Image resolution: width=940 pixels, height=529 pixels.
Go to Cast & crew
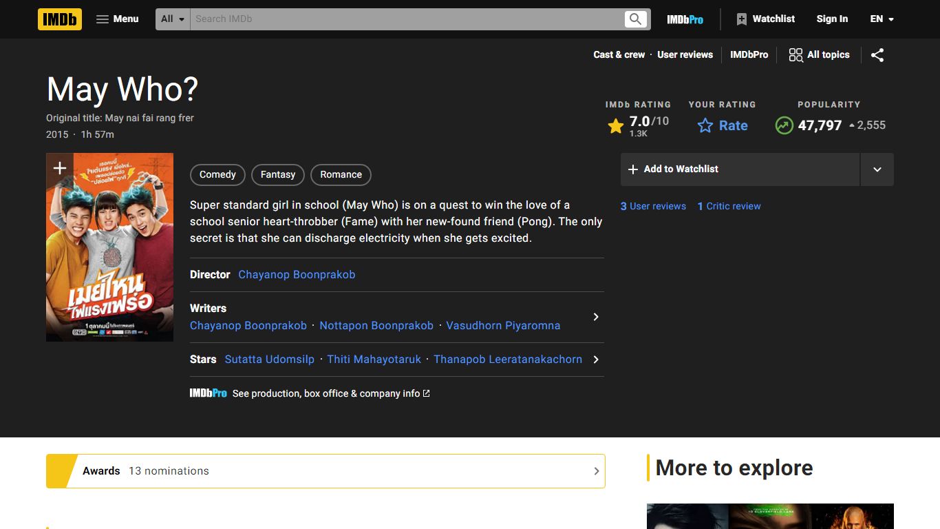[619, 54]
